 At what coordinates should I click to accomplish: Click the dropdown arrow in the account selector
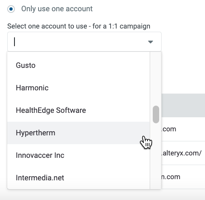point(150,42)
